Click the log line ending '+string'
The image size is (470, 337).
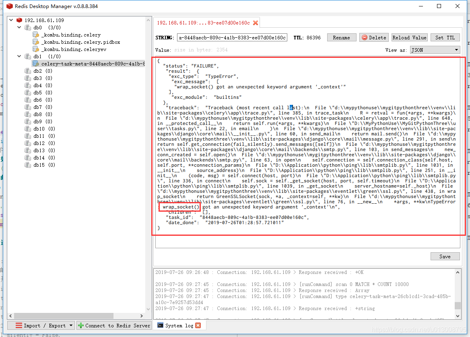tap(265, 308)
